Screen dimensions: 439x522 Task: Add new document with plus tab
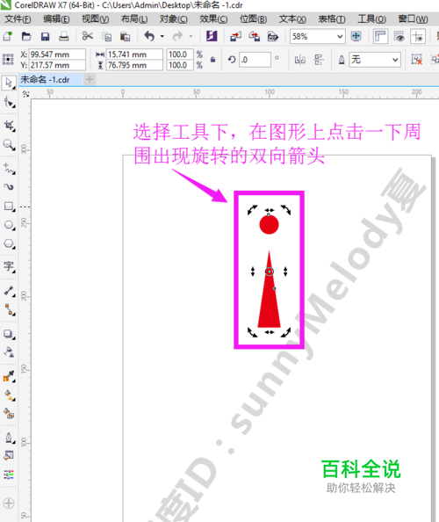click(x=90, y=80)
